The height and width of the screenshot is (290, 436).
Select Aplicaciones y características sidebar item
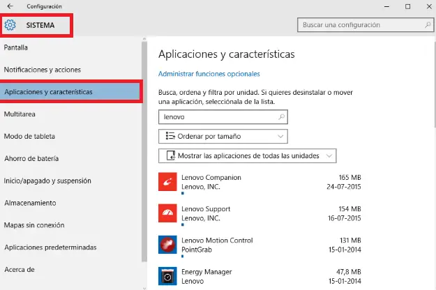coord(70,92)
